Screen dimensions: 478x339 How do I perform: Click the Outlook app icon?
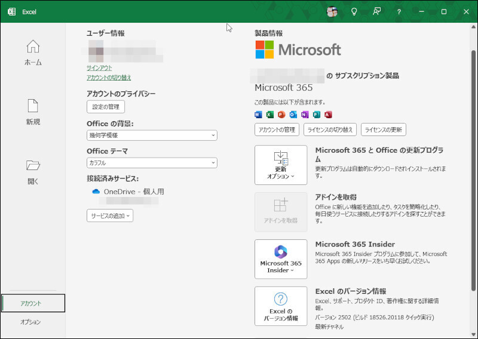click(293, 115)
